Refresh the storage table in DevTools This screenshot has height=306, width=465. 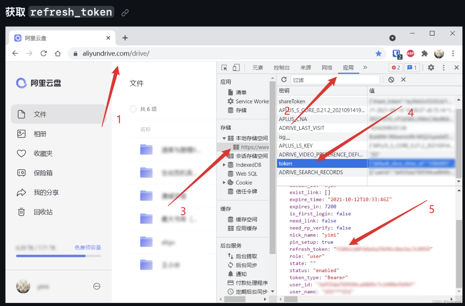pos(284,80)
